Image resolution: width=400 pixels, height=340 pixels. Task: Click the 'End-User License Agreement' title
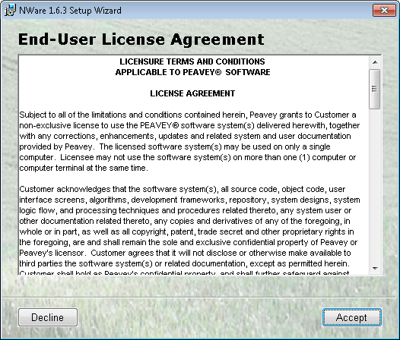pyautogui.click(x=141, y=39)
